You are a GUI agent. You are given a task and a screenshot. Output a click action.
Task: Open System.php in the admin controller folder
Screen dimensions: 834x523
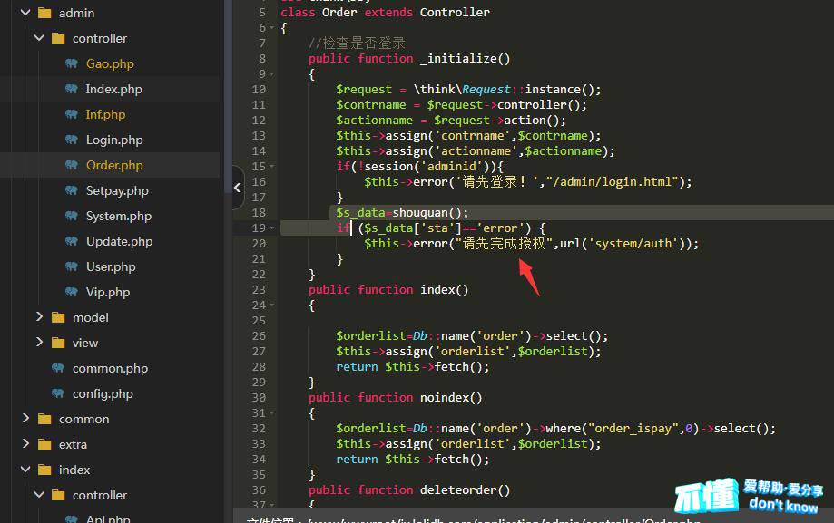coord(119,217)
